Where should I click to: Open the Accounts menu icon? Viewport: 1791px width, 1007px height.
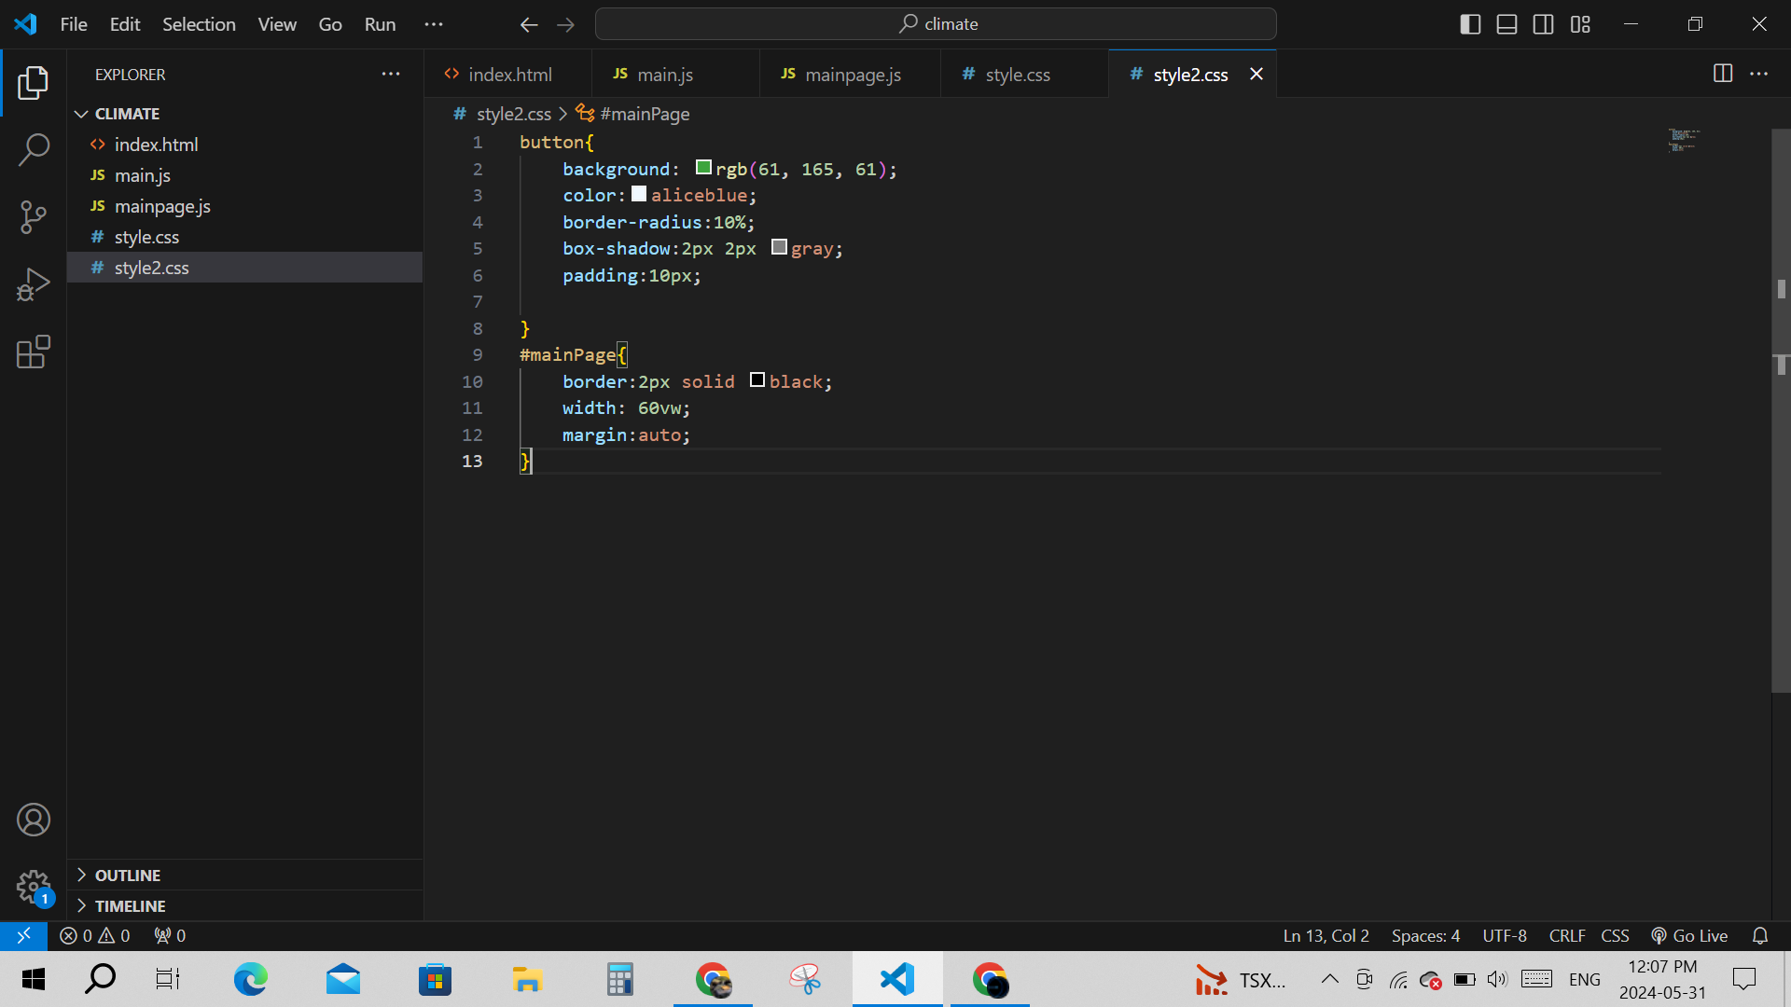[34, 820]
